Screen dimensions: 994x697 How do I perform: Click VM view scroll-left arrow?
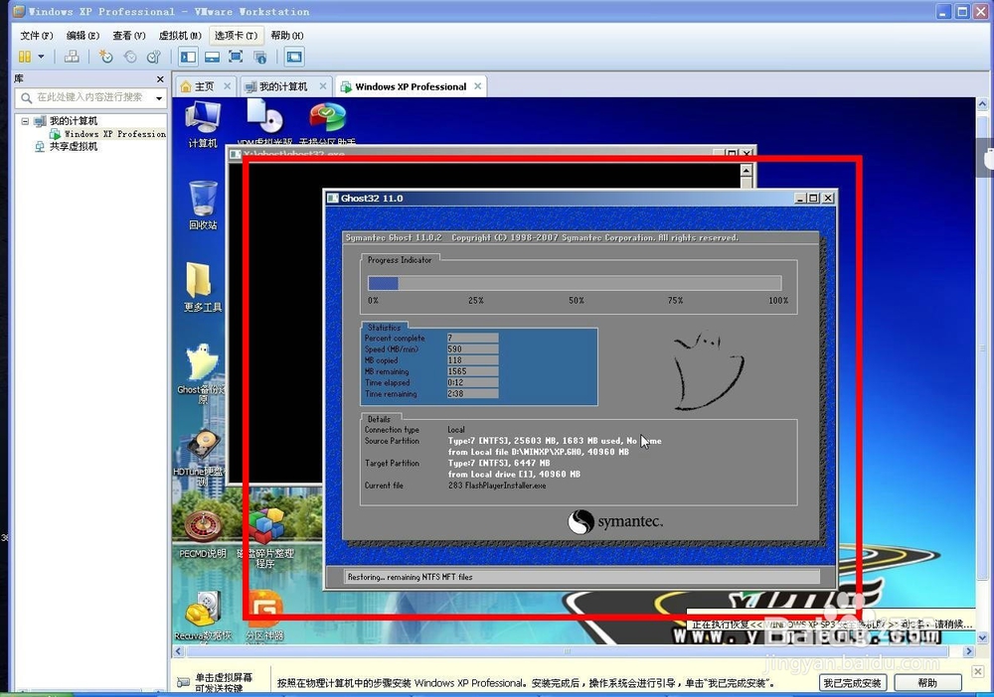(x=179, y=650)
